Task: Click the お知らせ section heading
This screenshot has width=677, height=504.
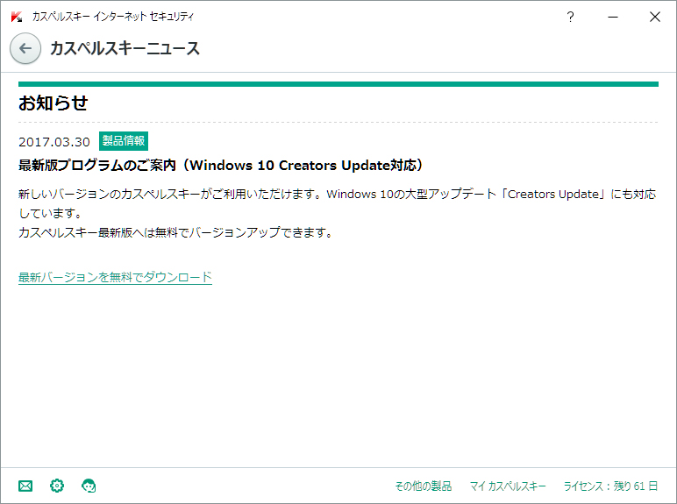Action: [53, 103]
